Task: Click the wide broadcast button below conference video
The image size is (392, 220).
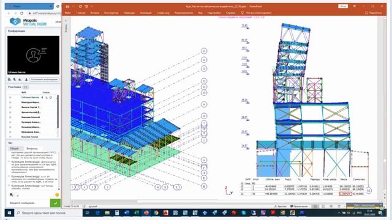Action: click(x=44, y=79)
